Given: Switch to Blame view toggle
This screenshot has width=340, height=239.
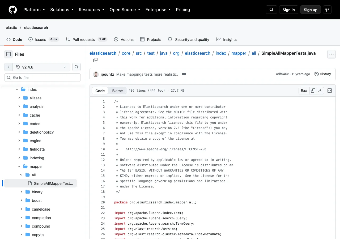Looking at the screenshot, I should pos(117,91).
